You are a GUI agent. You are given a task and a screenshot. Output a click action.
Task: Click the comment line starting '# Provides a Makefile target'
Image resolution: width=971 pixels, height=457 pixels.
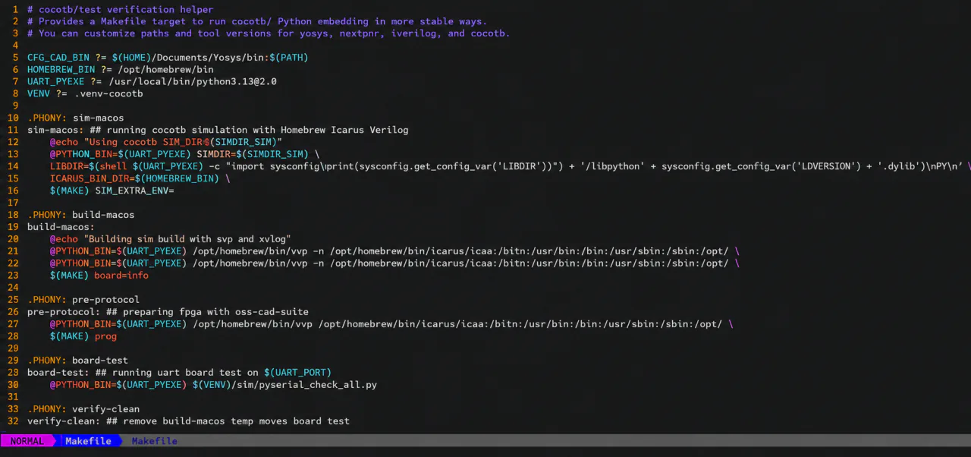(x=257, y=21)
